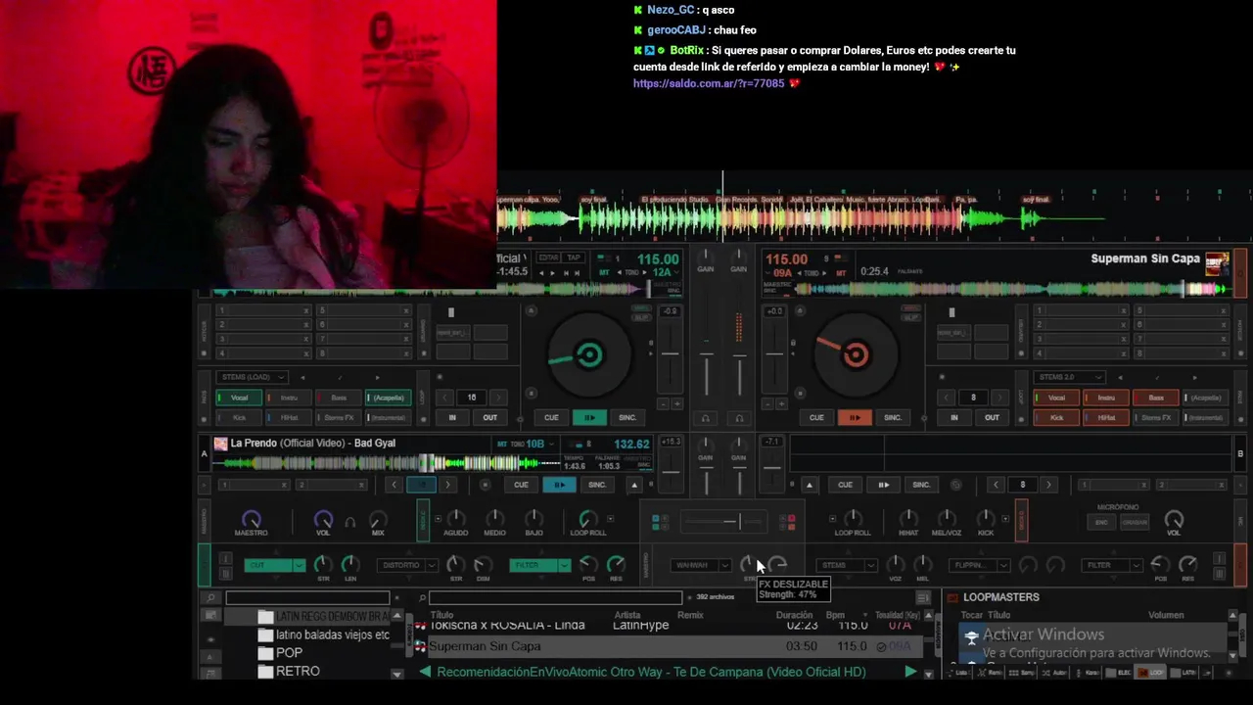The width and height of the screenshot is (1253, 705).
Task: Click the right deck headphone cue icon
Action: coord(739,418)
